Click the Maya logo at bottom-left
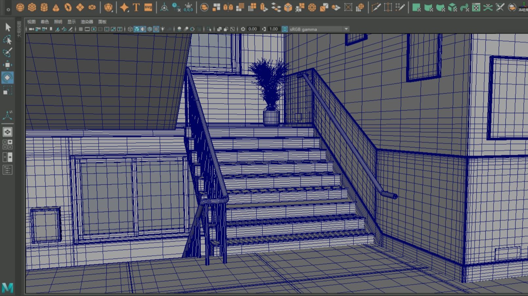 (x=8, y=288)
